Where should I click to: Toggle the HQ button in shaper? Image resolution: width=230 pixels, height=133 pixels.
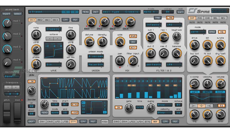(x=222, y=32)
